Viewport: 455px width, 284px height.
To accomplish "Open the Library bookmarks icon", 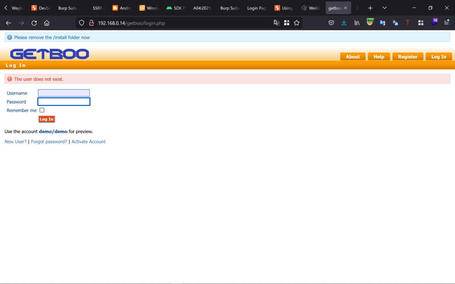I will pyautogui.click(x=357, y=23).
